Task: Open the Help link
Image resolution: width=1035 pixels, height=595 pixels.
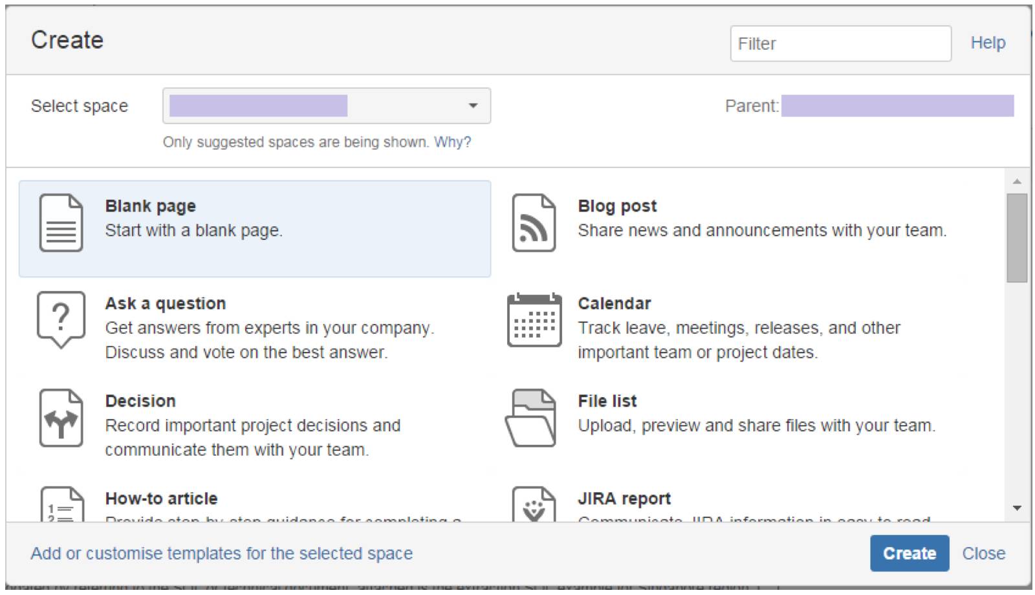Action: click(988, 43)
